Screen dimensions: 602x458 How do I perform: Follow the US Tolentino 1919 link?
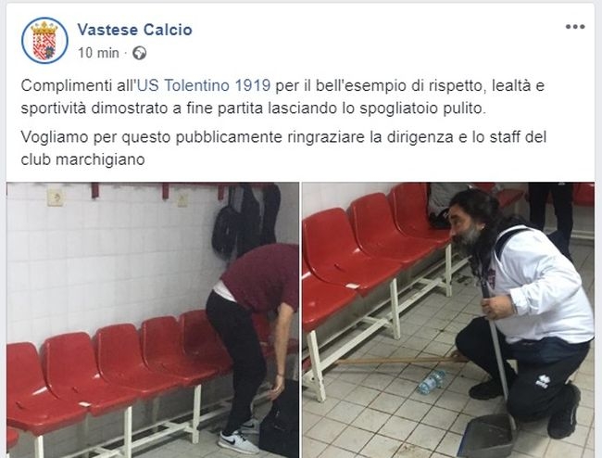pos(204,85)
